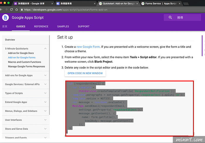Click the browser forward arrow
The height and width of the screenshot is (143, 205).
click(6, 10)
